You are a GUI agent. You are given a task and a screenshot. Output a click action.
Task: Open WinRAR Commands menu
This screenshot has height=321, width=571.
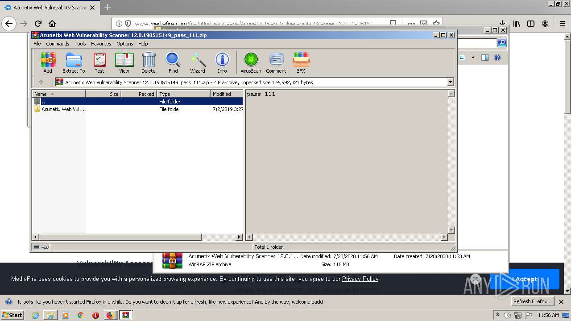coord(58,44)
